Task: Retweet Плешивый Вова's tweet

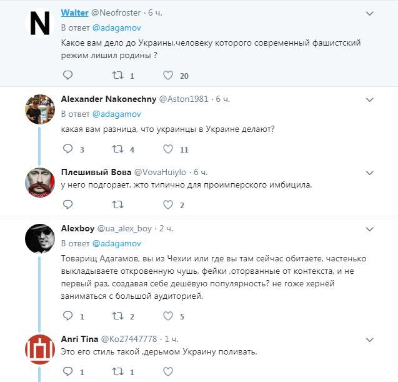Action: point(117,204)
